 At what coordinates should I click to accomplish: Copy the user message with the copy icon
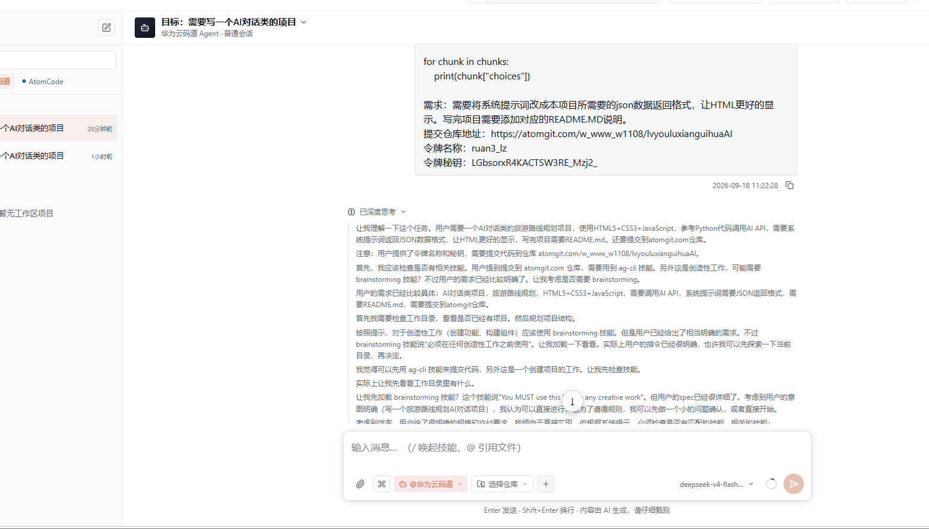(x=789, y=185)
